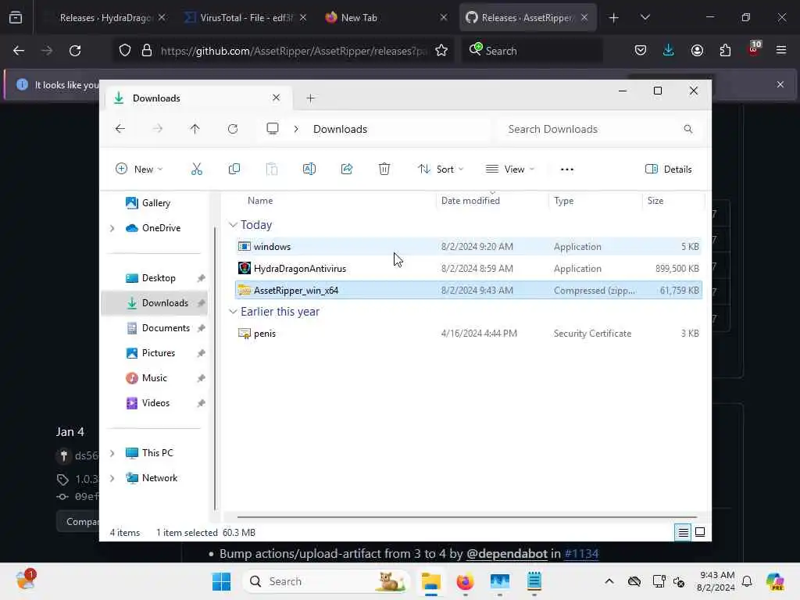Click the search magnifier in Search Downloads
Image resolution: width=800 pixels, height=600 pixels.
point(688,129)
